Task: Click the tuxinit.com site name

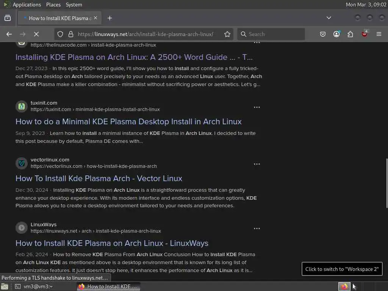Action: coord(44,103)
